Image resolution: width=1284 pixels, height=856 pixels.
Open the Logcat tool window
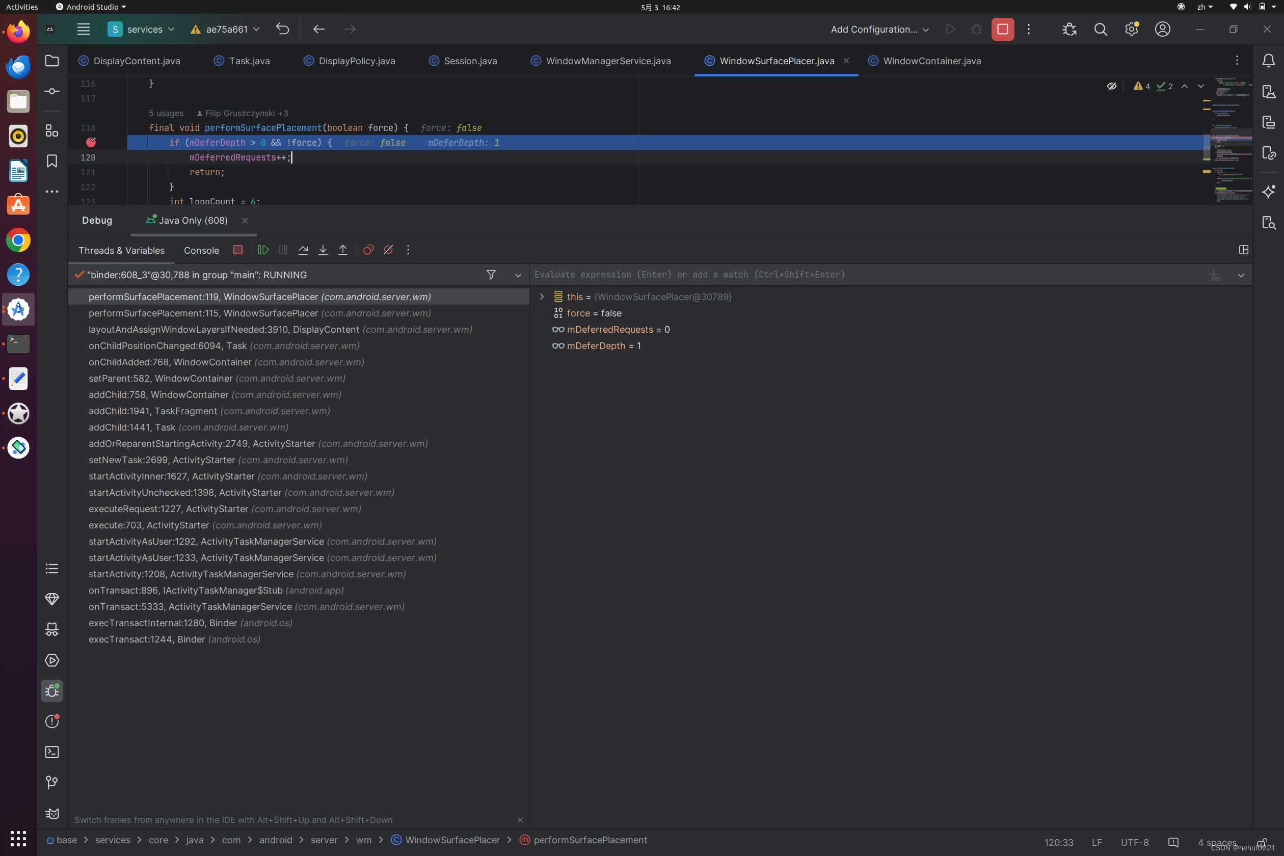coord(52,814)
